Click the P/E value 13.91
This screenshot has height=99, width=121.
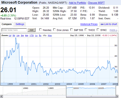click(92, 8)
